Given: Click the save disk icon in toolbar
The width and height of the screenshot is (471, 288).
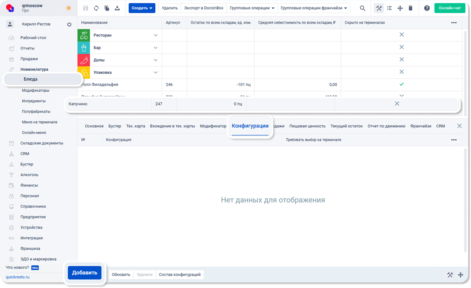Looking at the screenshot, I should [x=86, y=8].
